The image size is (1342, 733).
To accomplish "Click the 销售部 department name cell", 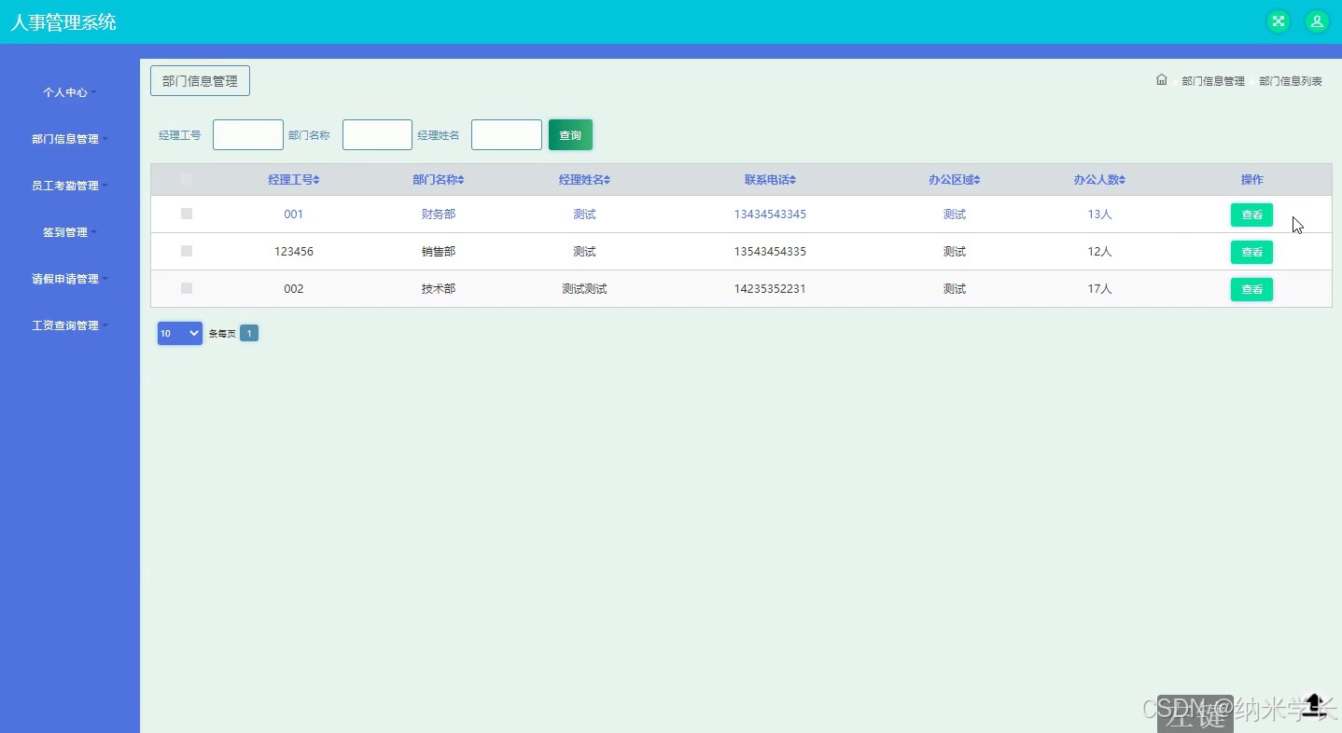I will click(x=439, y=251).
